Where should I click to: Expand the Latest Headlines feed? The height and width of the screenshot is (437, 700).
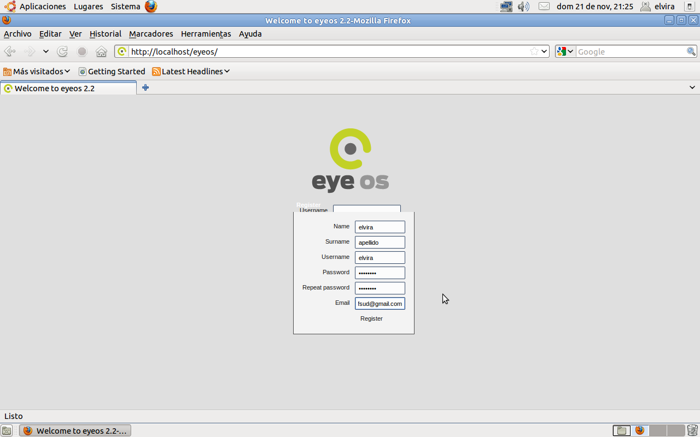(191, 72)
